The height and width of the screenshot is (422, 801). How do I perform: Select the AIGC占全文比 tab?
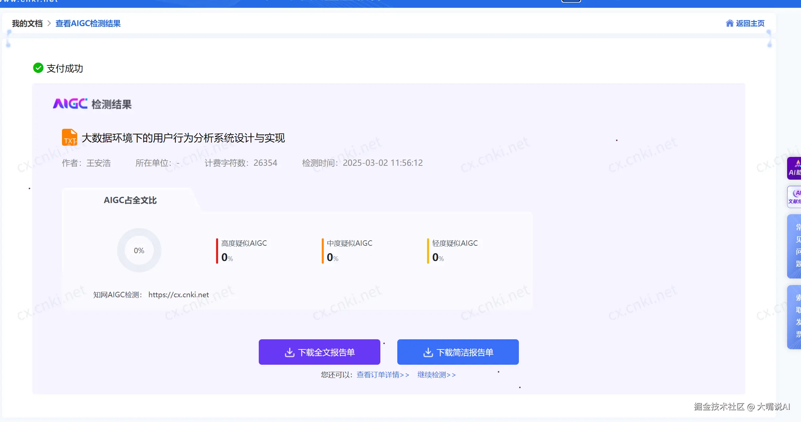[130, 200]
